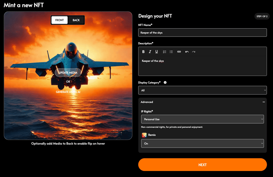
Task: Insert a numbered list in description
Action: (x=164, y=52)
